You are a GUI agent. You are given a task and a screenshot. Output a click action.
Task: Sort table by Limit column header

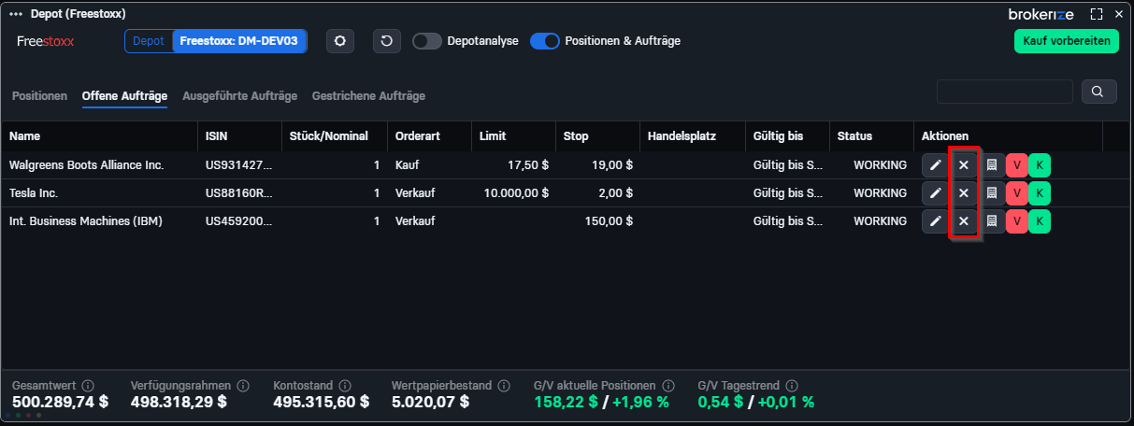(493, 136)
